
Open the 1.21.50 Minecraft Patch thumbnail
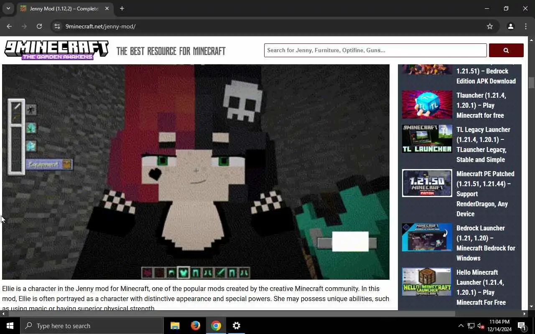[427, 183]
